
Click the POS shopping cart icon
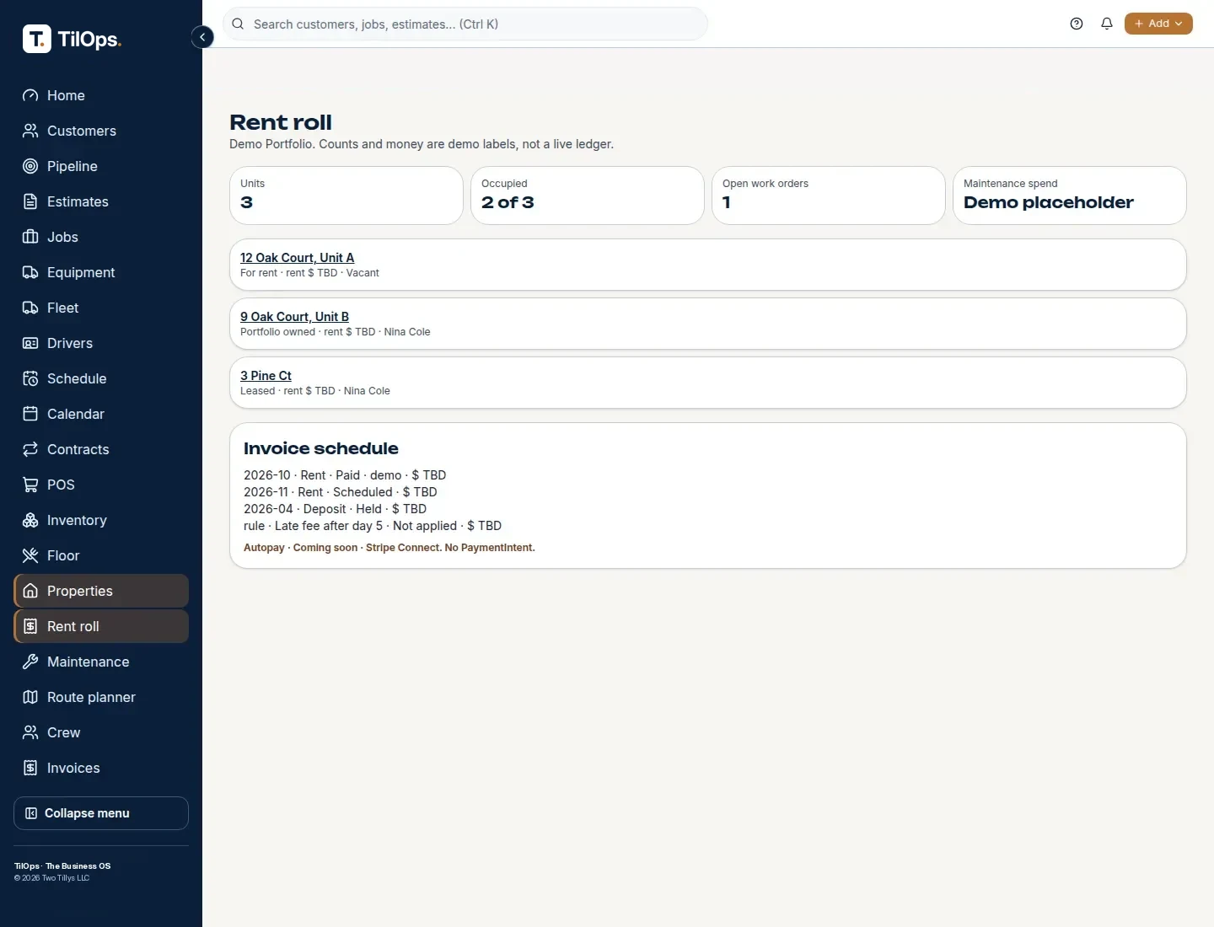pyautogui.click(x=30, y=485)
